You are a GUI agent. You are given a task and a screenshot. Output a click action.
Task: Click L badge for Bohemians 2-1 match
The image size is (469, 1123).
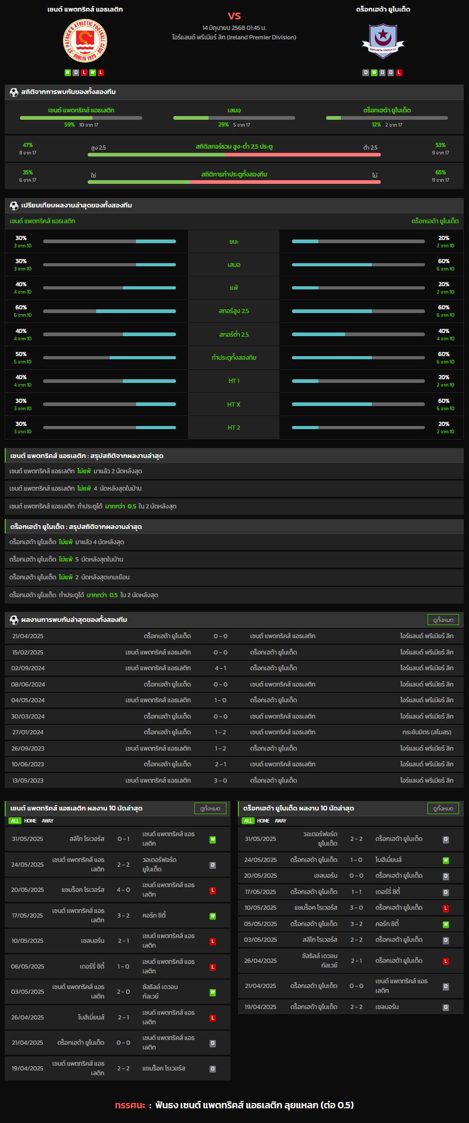[x=213, y=1018]
